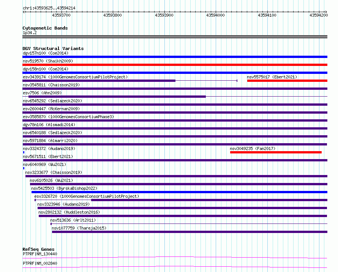338x272 pixels.
Task: Click the nsv513636 (Arlt2011) label
Action: click(73, 220)
